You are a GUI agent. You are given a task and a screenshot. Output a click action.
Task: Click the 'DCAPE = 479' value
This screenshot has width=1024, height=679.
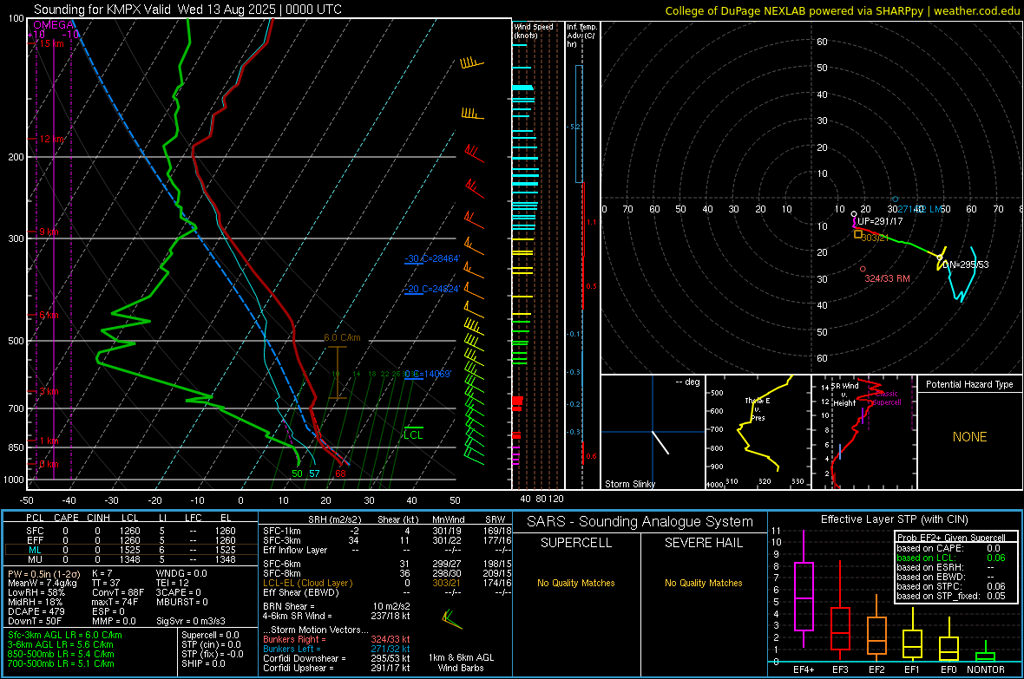[x=36, y=611]
